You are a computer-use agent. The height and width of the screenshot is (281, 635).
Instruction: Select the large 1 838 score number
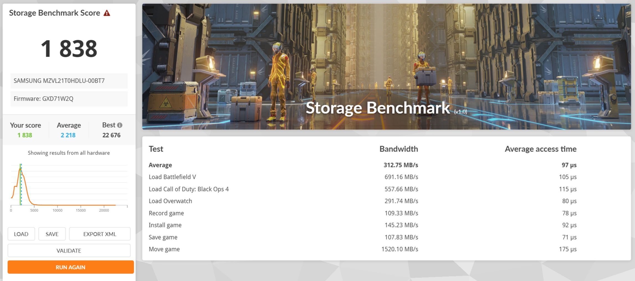click(69, 49)
